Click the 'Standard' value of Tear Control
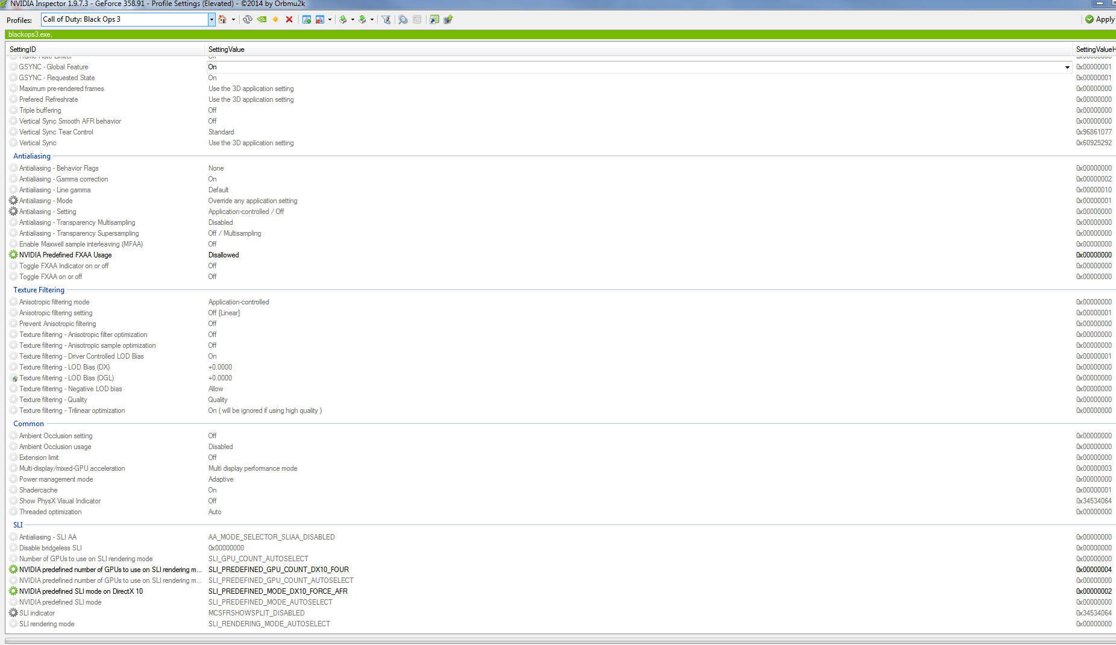This screenshot has height=645, width=1116. point(221,132)
